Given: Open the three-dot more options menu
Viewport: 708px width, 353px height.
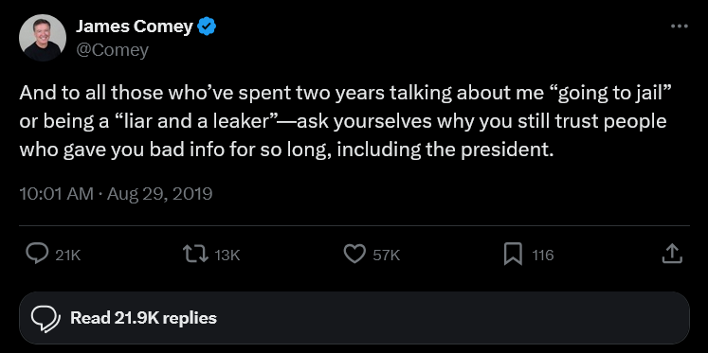Looking at the screenshot, I should point(680,26).
